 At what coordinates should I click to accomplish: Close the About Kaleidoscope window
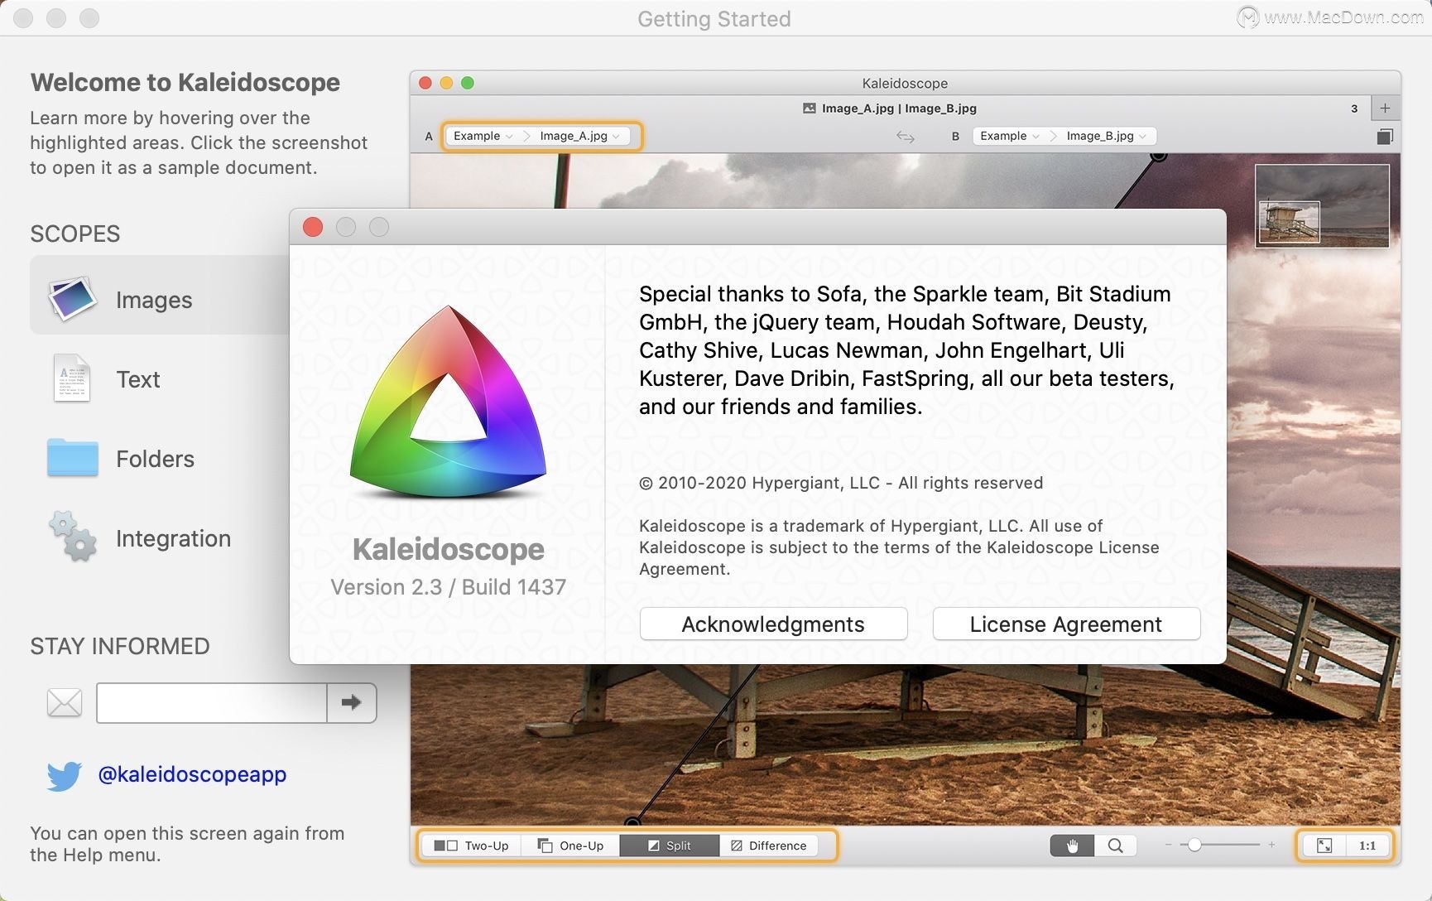pos(313,227)
